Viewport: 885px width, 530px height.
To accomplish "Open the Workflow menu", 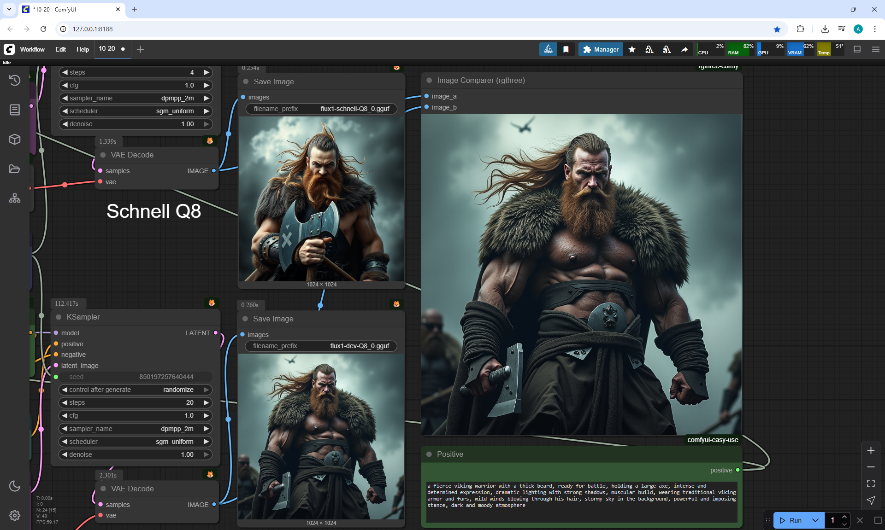I will [32, 49].
